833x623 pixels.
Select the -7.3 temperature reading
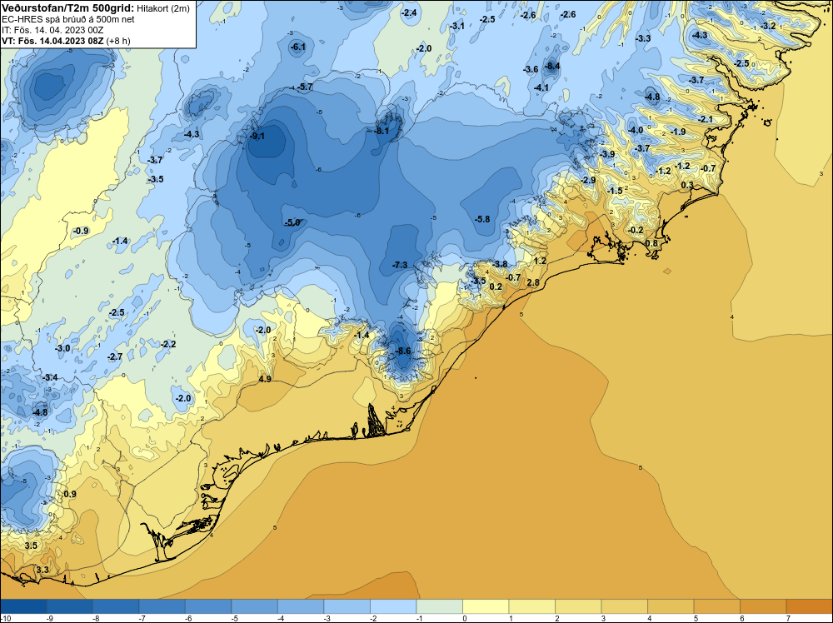pos(400,265)
